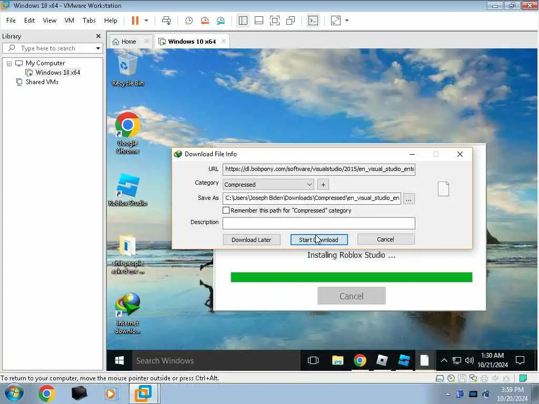Click Send Ctrl+Alt+Del toolbar icon
Viewport: 539px width, 404px height.
point(166,21)
